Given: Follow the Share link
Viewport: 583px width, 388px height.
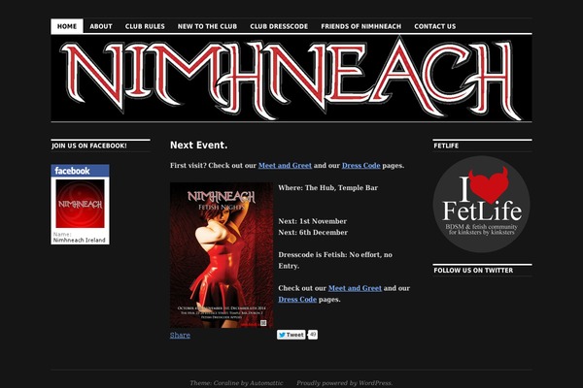Looking at the screenshot, I should pyautogui.click(x=180, y=336).
